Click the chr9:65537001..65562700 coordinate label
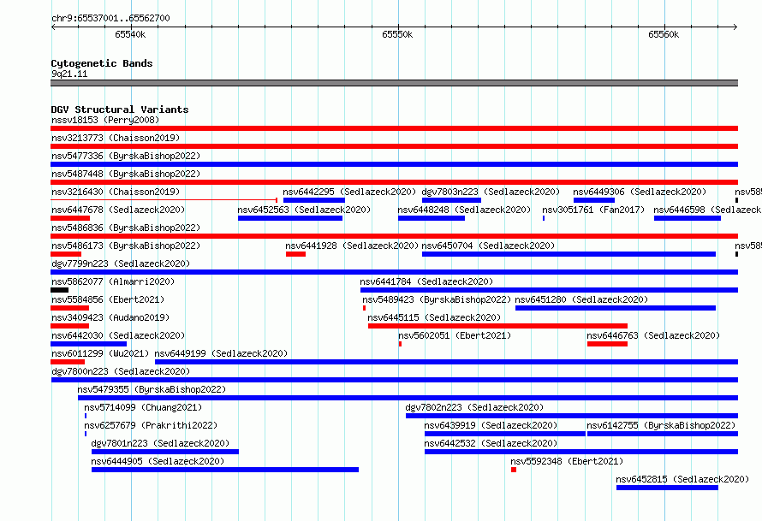Image resolution: width=762 pixels, height=521 pixels. pyautogui.click(x=110, y=18)
